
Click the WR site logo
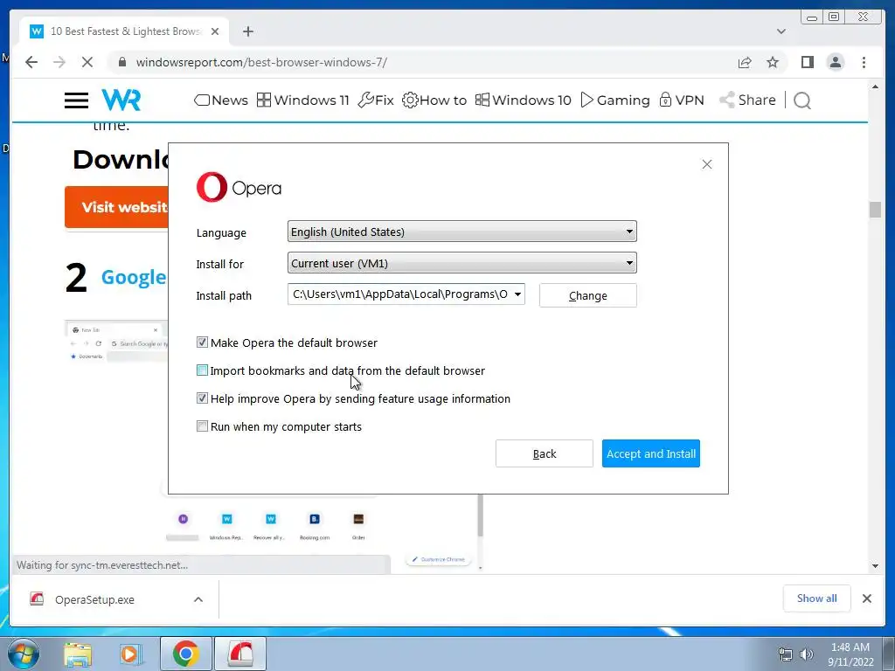121,100
